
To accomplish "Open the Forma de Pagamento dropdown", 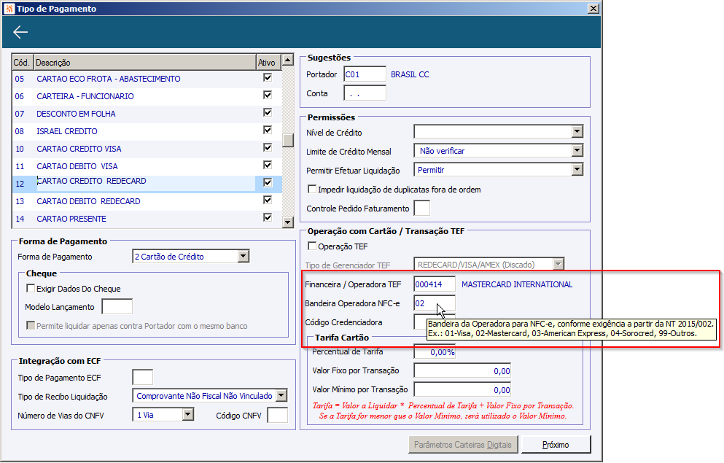I will [244, 256].
